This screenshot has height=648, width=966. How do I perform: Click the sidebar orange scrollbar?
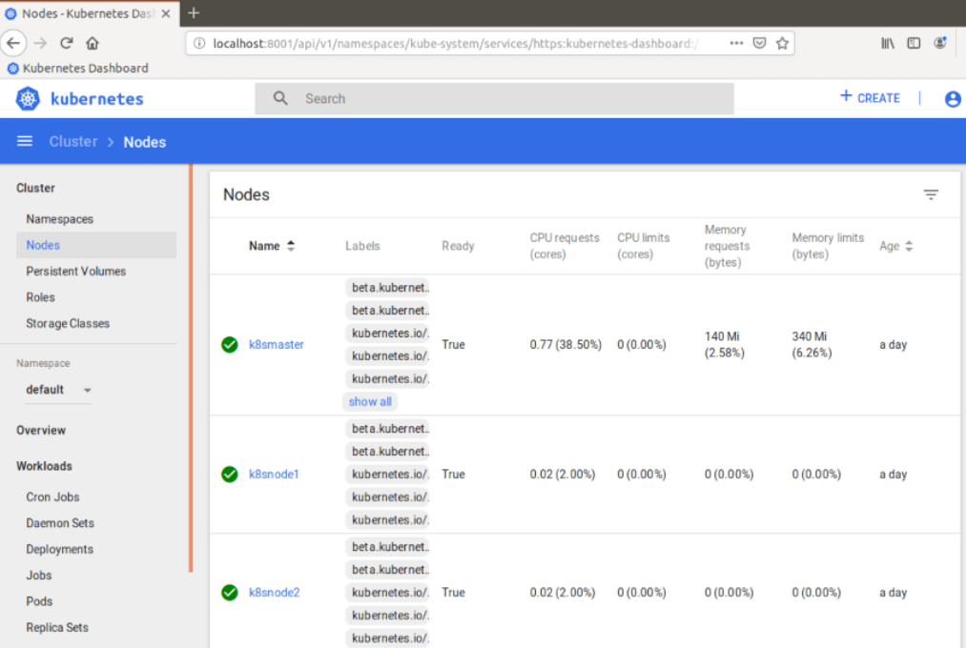pyautogui.click(x=191, y=368)
